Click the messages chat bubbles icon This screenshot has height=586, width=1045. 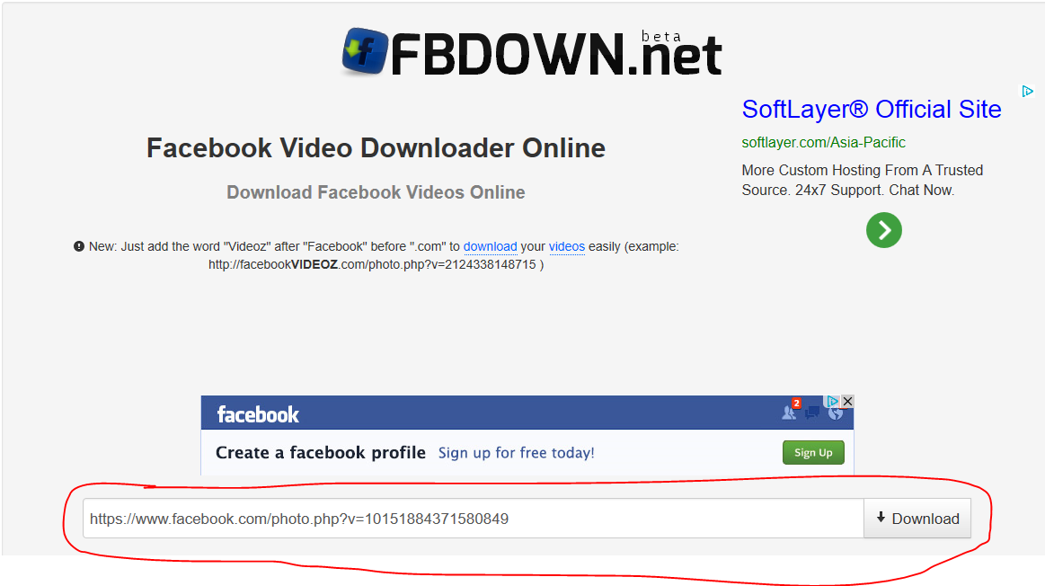[811, 413]
